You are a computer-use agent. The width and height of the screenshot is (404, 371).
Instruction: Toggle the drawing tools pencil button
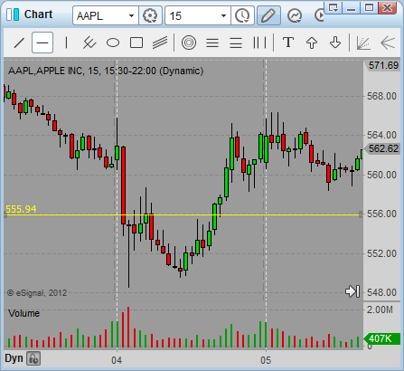[268, 15]
